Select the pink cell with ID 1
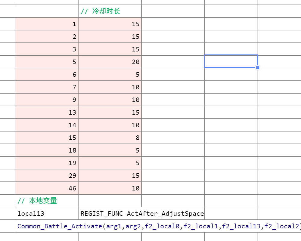 point(47,24)
